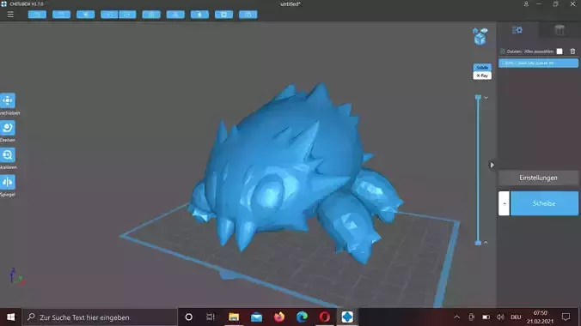Viewport: 581px width, 326px height.
Task: Open Task View from the taskbar
Action: pos(211,317)
